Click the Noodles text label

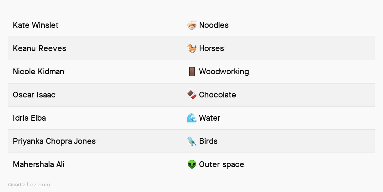point(214,25)
